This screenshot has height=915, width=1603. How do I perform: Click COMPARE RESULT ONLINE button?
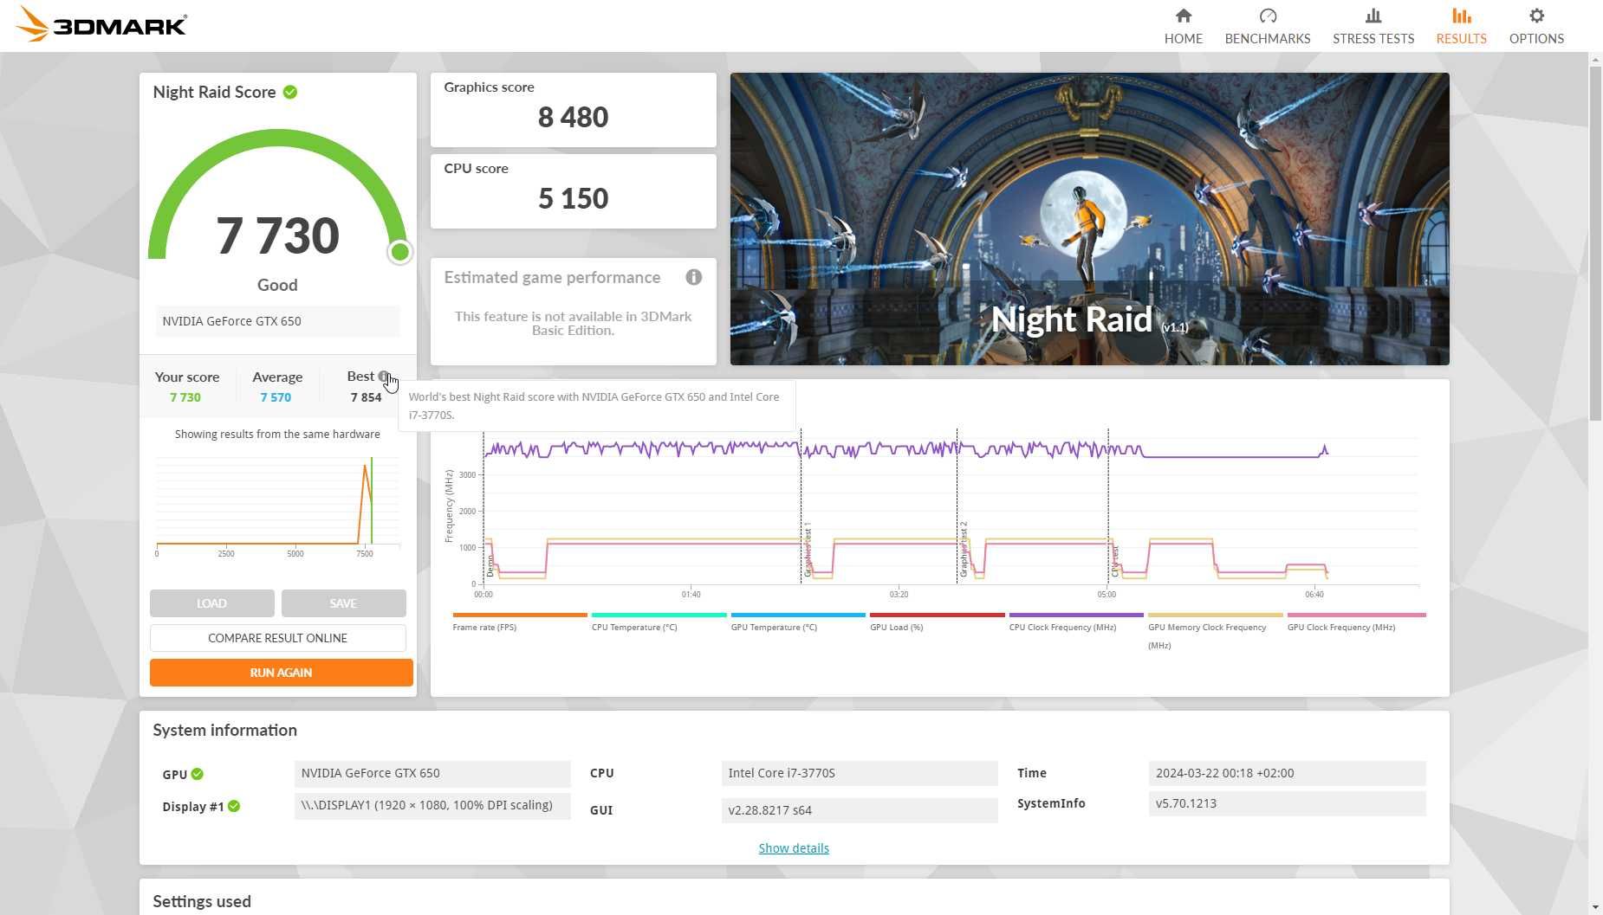pos(277,638)
